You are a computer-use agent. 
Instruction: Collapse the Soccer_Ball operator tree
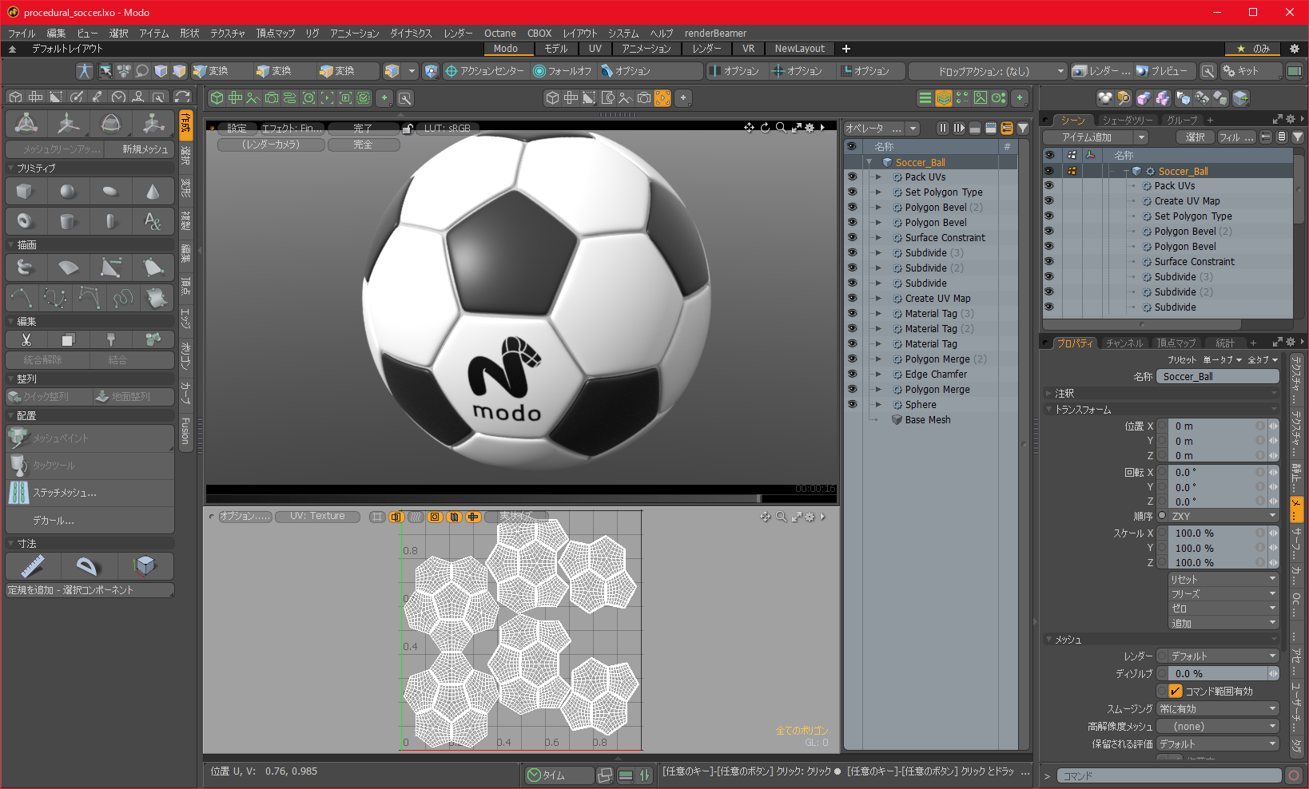point(869,162)
